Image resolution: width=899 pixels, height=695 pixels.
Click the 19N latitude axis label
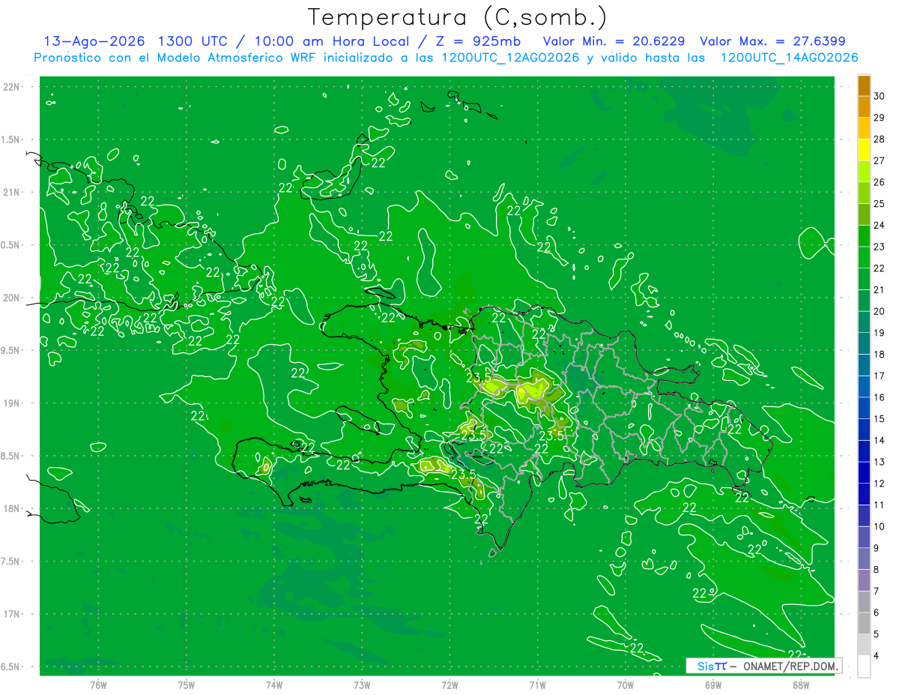click(x=12, y=403)
